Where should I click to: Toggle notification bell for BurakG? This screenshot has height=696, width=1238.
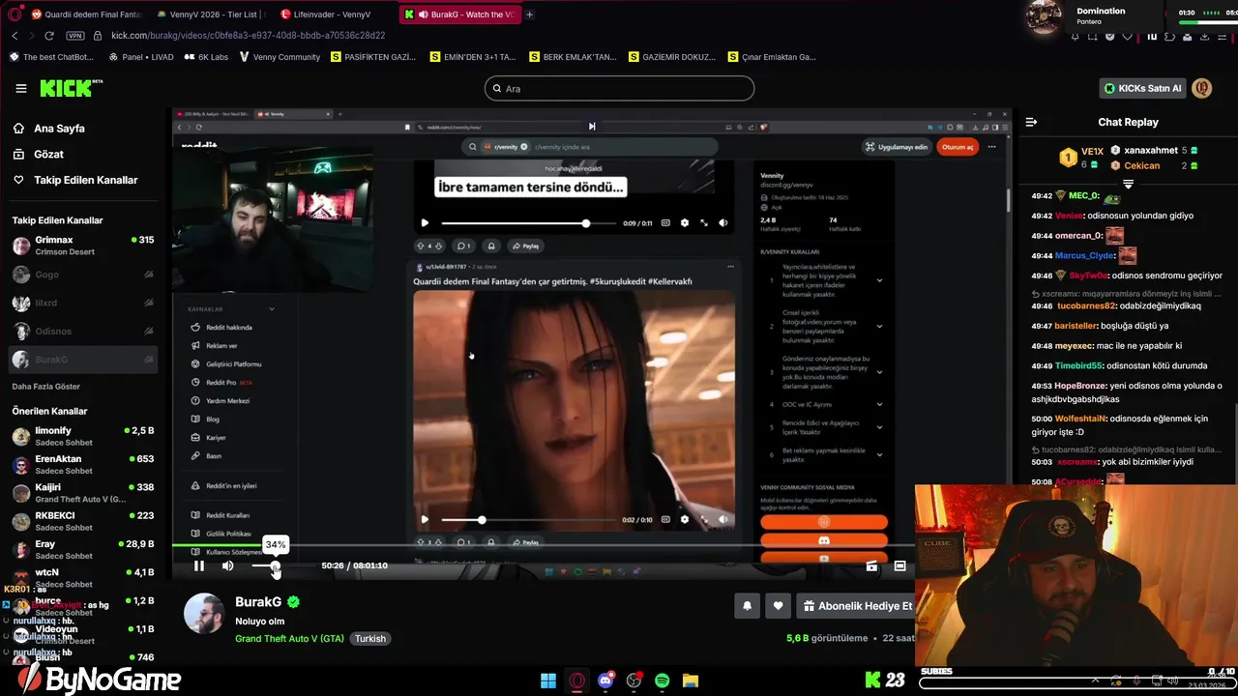coord(747,606)
